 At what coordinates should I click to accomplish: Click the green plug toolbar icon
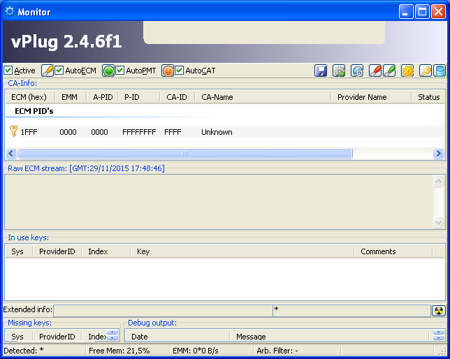click(x=389, y=71)
